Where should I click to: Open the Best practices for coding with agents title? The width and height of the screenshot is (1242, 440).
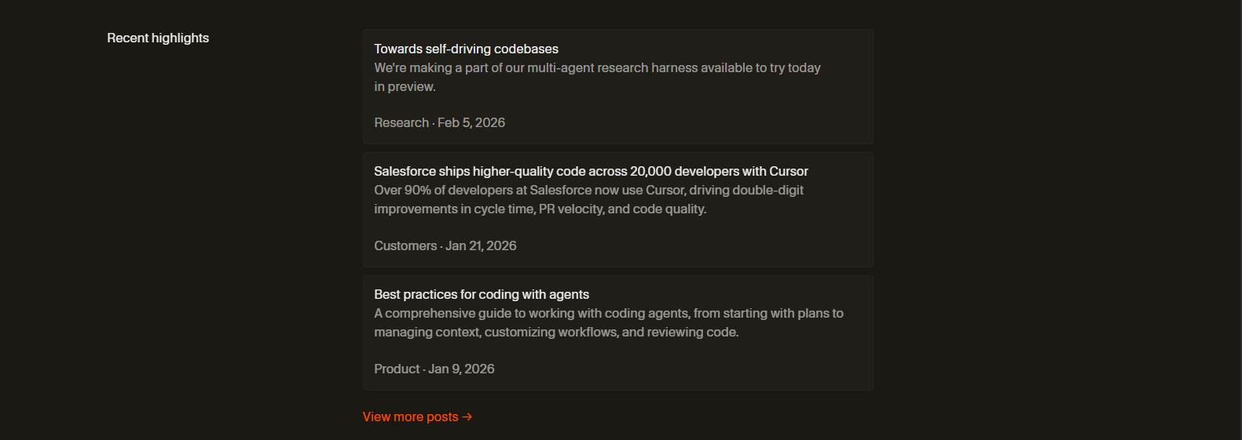pyautogui.click(x=481, y=294)
